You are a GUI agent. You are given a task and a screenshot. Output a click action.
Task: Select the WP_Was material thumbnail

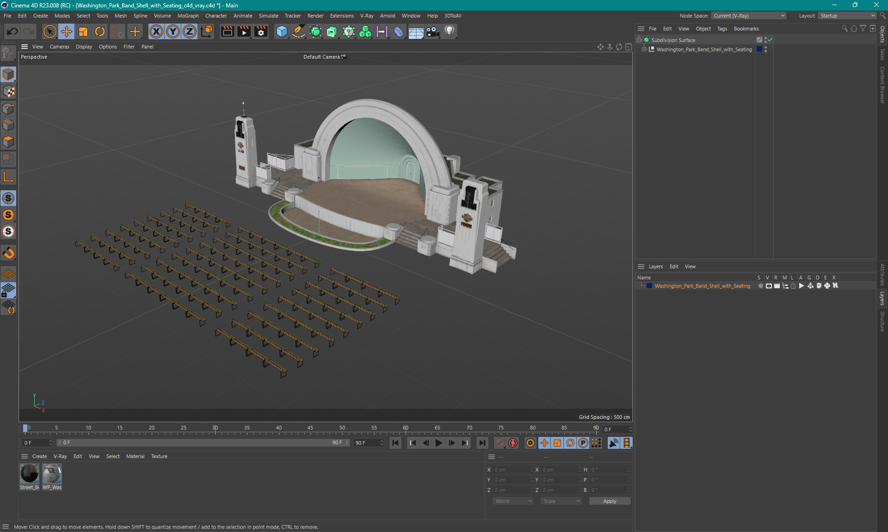click(x=52, y=473)
